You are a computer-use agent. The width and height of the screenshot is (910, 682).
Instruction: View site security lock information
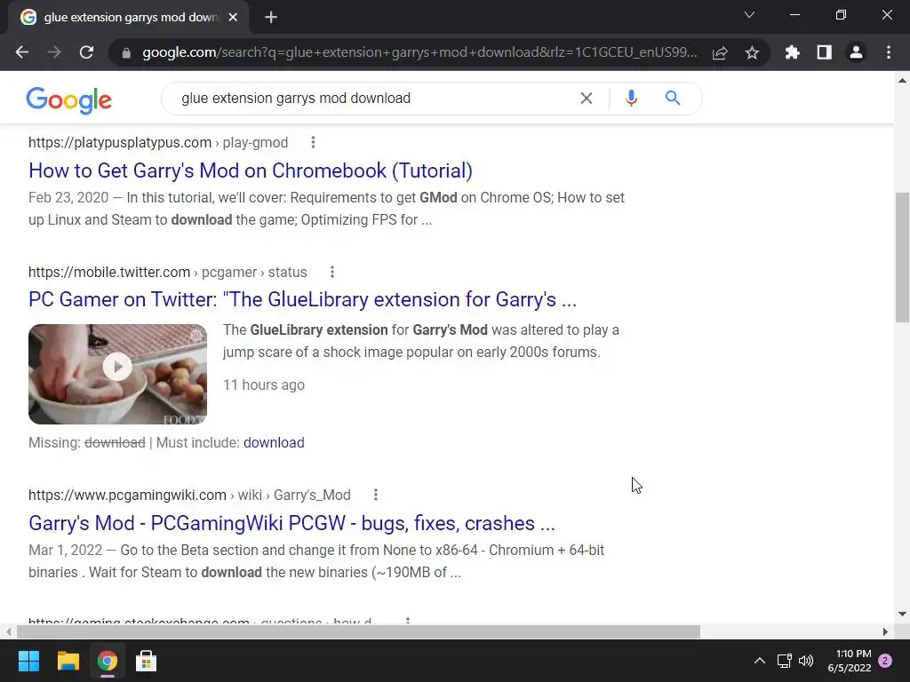(126, 52)
